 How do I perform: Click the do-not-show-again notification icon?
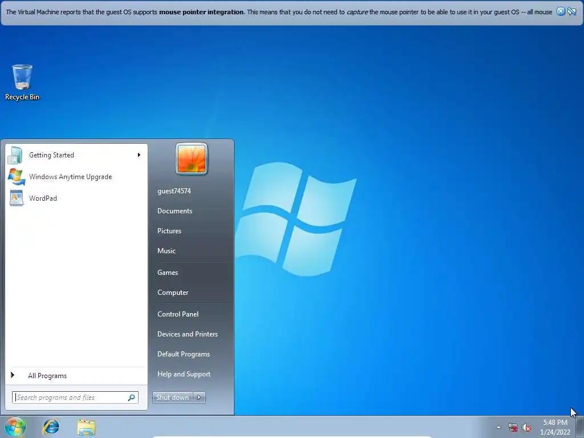coord(571,11)
